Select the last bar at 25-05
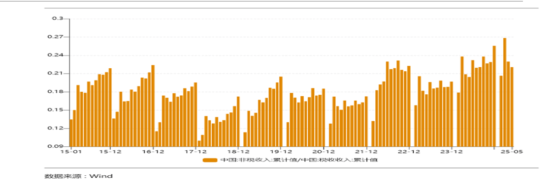This screenshot has height=189, width=552. click(x=512, y=107)
